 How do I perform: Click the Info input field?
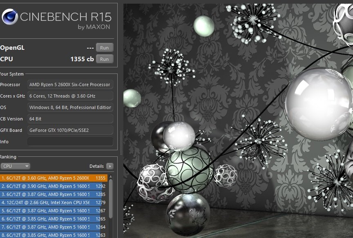coord(70,142)
